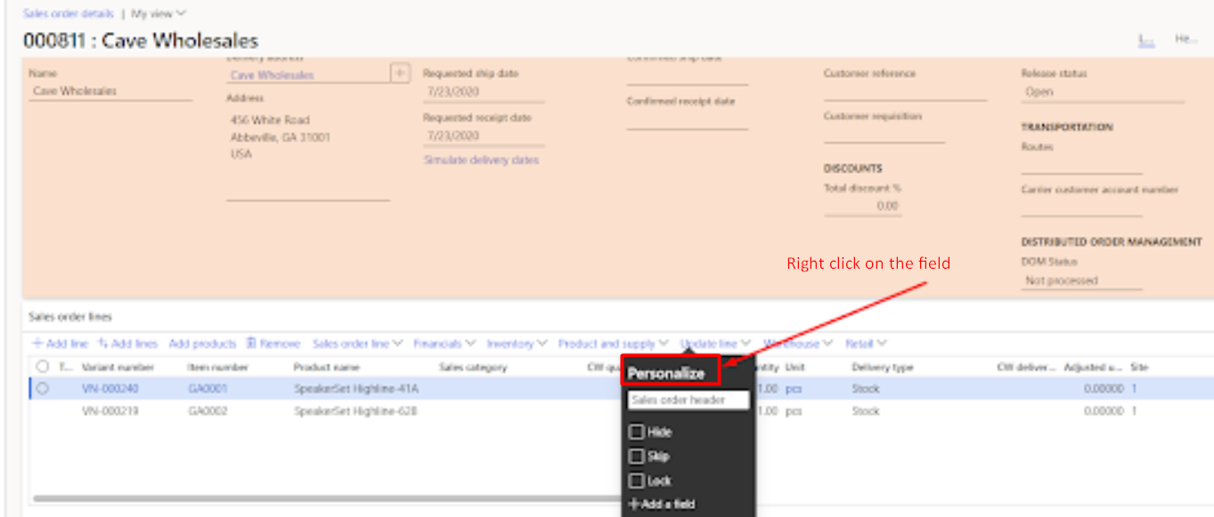Click the Product name column header
The width and height of the screenshot is (1214, 517).
pyautogui.click(x=327, y=367)
